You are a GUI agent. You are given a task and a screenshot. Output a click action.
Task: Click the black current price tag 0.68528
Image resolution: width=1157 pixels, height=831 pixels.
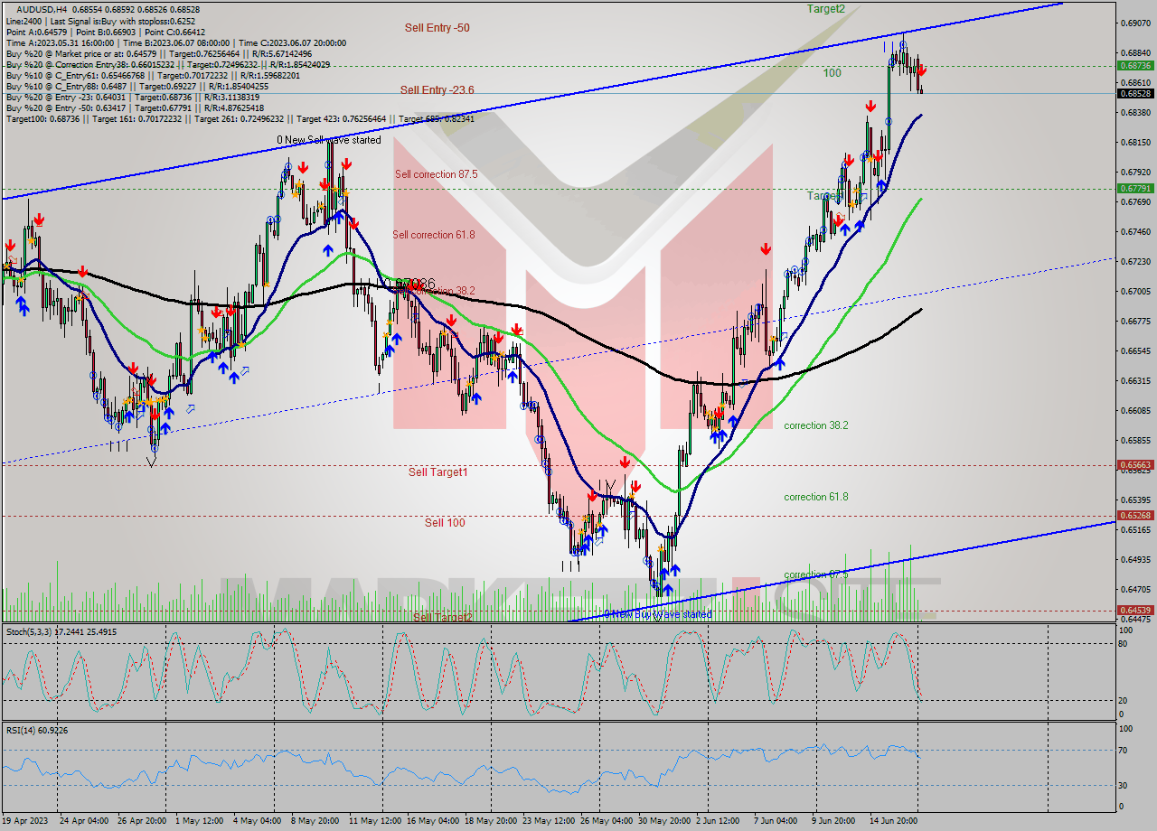click(1135, 93)
